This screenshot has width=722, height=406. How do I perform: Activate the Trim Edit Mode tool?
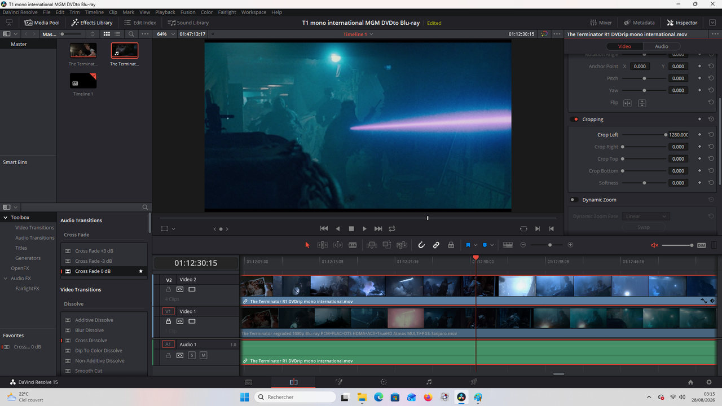[x=323, y=245]
